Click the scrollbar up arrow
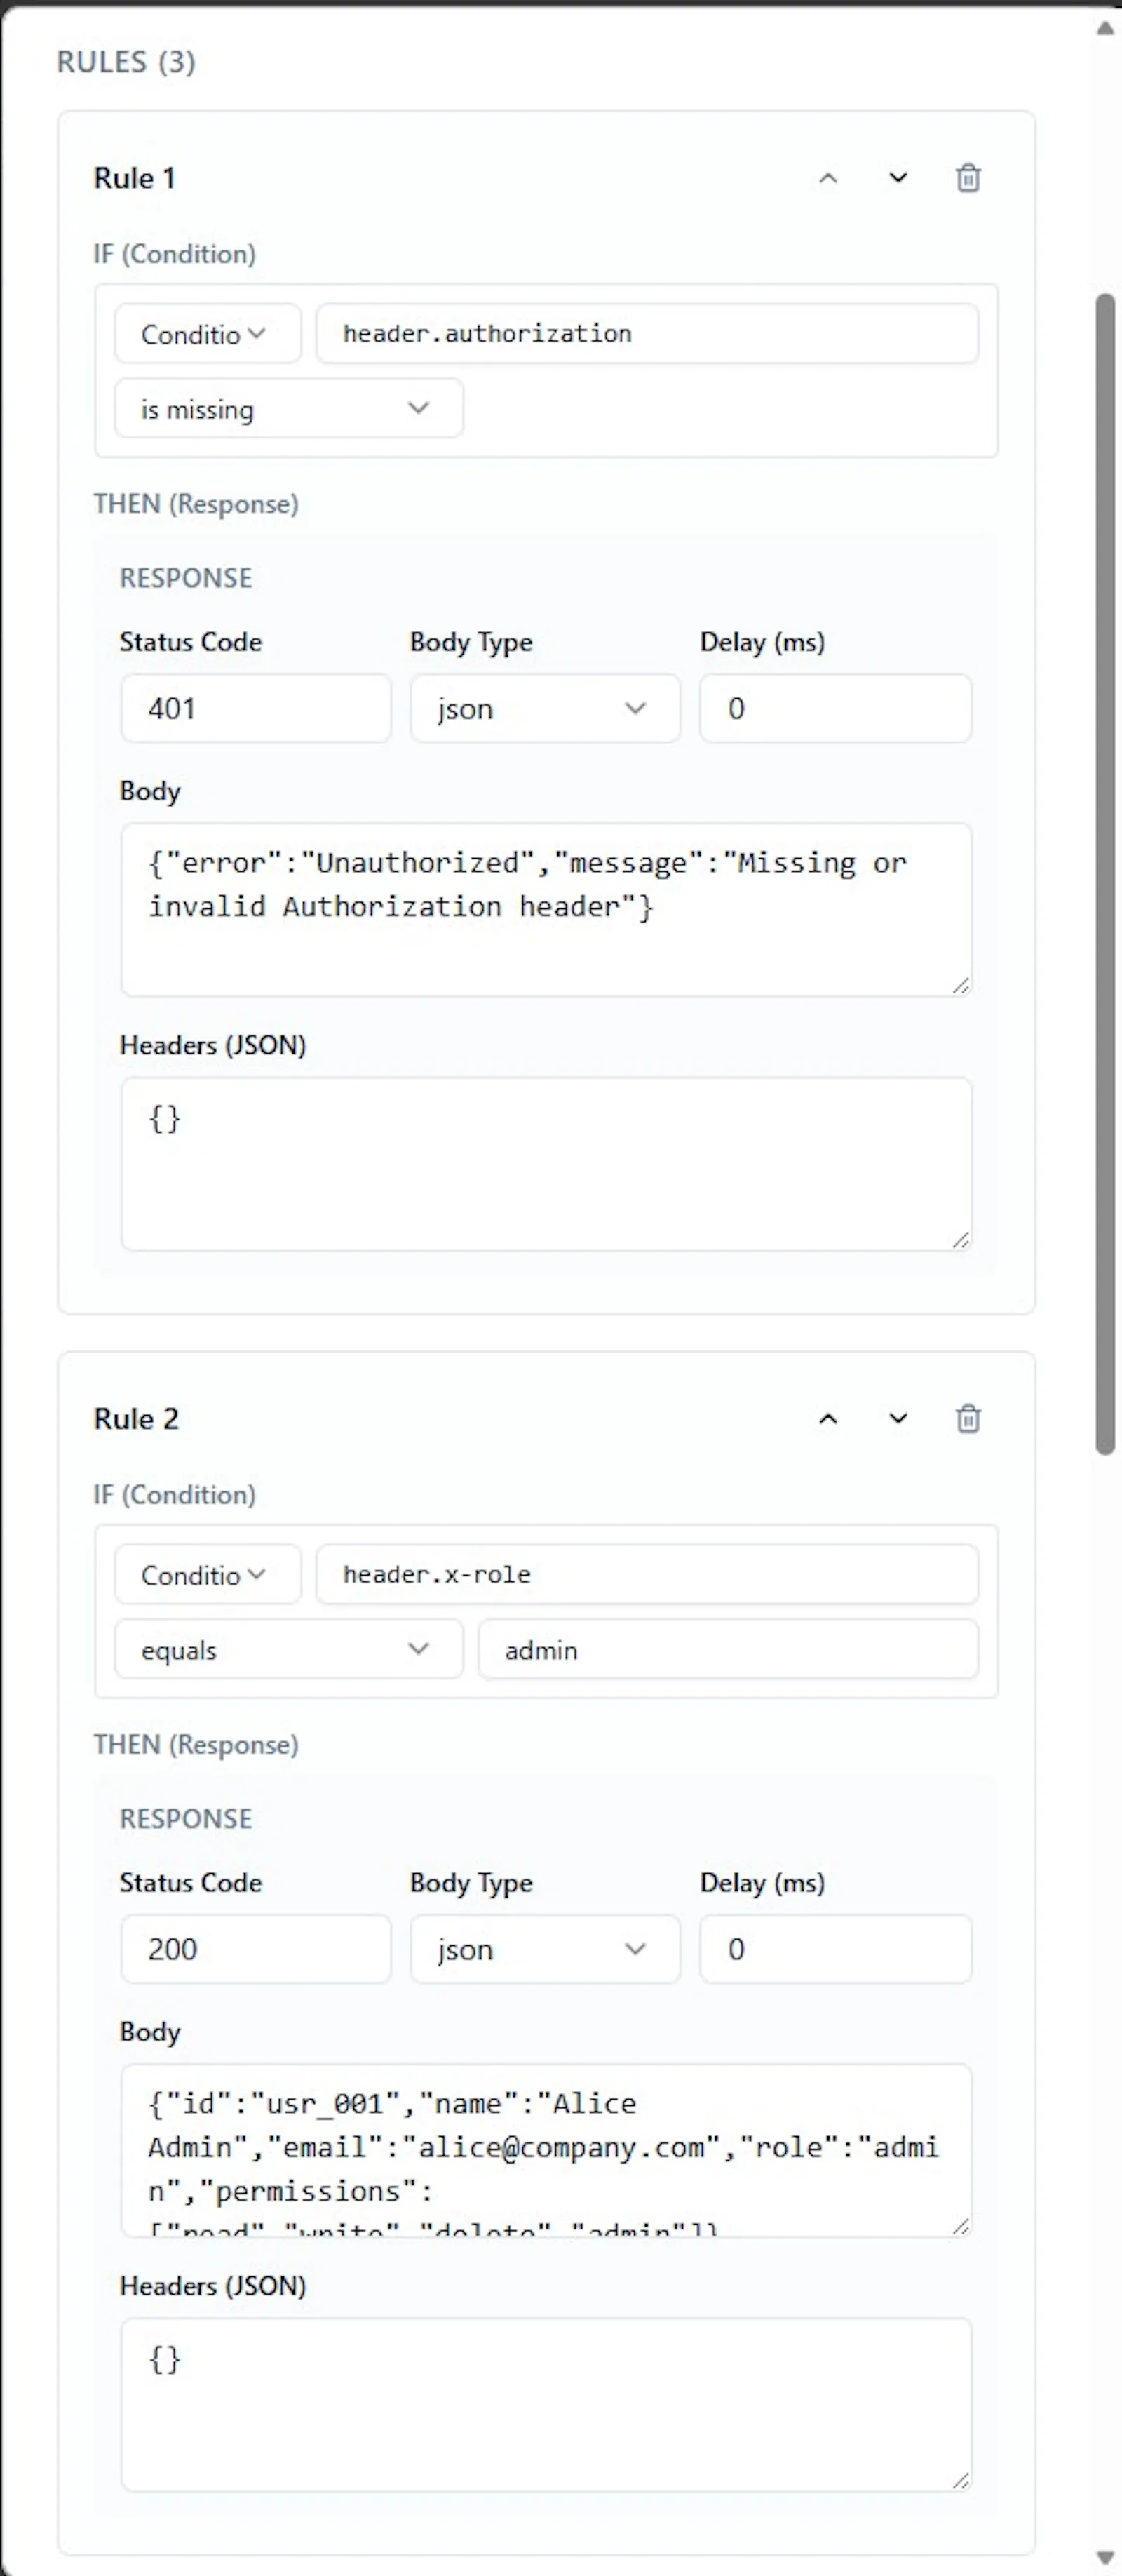This screenshot has height=2576, width=1122. pos(1105,28)
